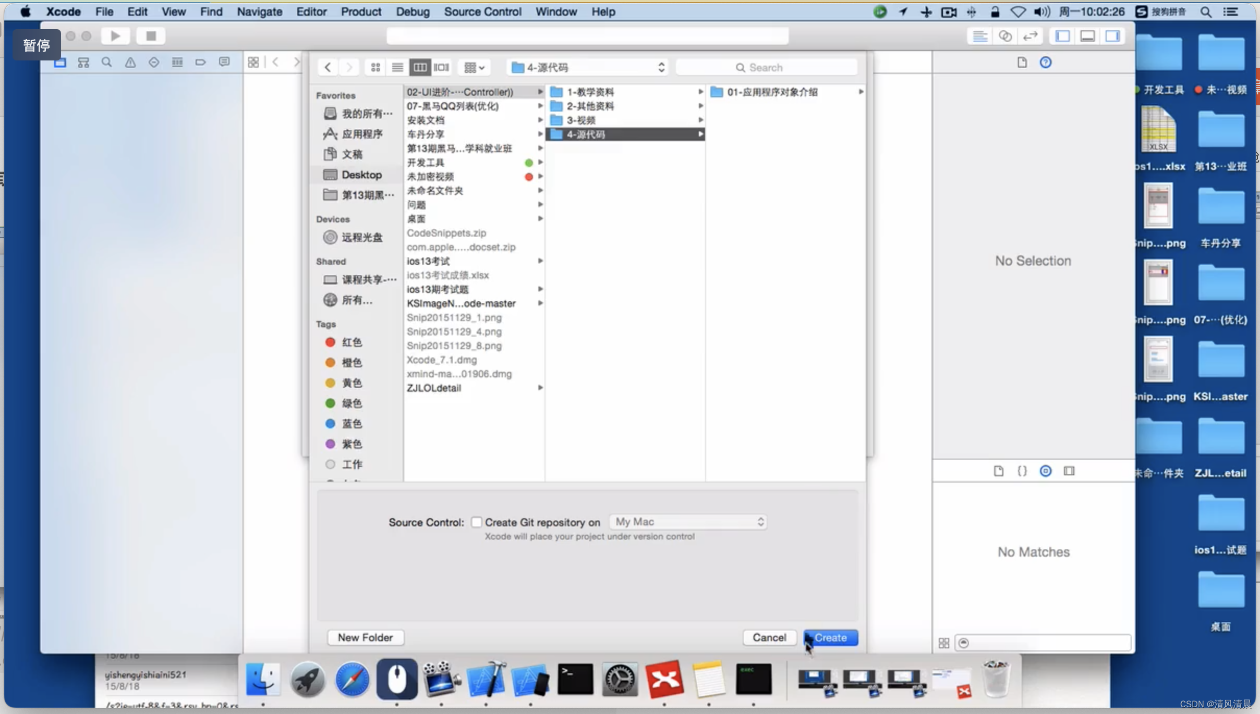Screen dimensions: 1260x714
Task: Open the symbol navigator icon
Action: 83,63
